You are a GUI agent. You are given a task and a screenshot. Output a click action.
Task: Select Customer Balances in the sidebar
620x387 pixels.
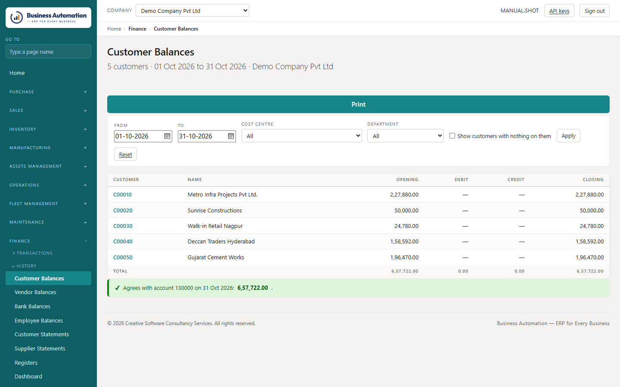point(48,278)
